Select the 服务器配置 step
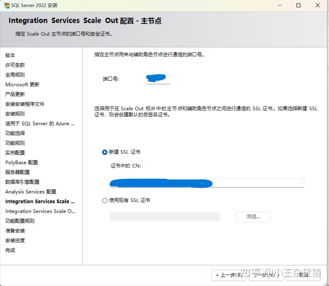The image size is (329, 286). pyautogui.click(x=17, y=172)
